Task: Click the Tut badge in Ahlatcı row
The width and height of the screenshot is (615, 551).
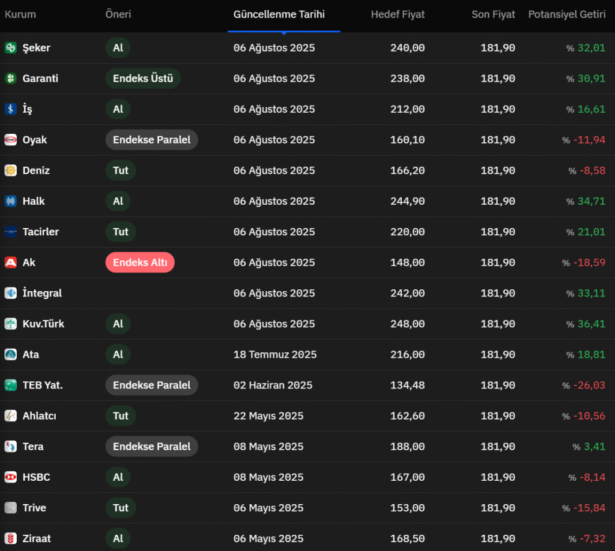Action: 121,416
